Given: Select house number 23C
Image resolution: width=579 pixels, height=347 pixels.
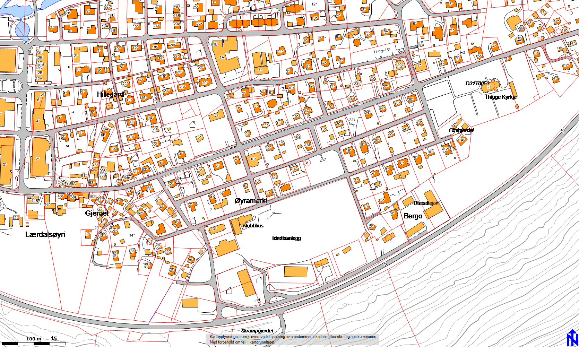Looking at the screenshot, I should coord(176,7).
